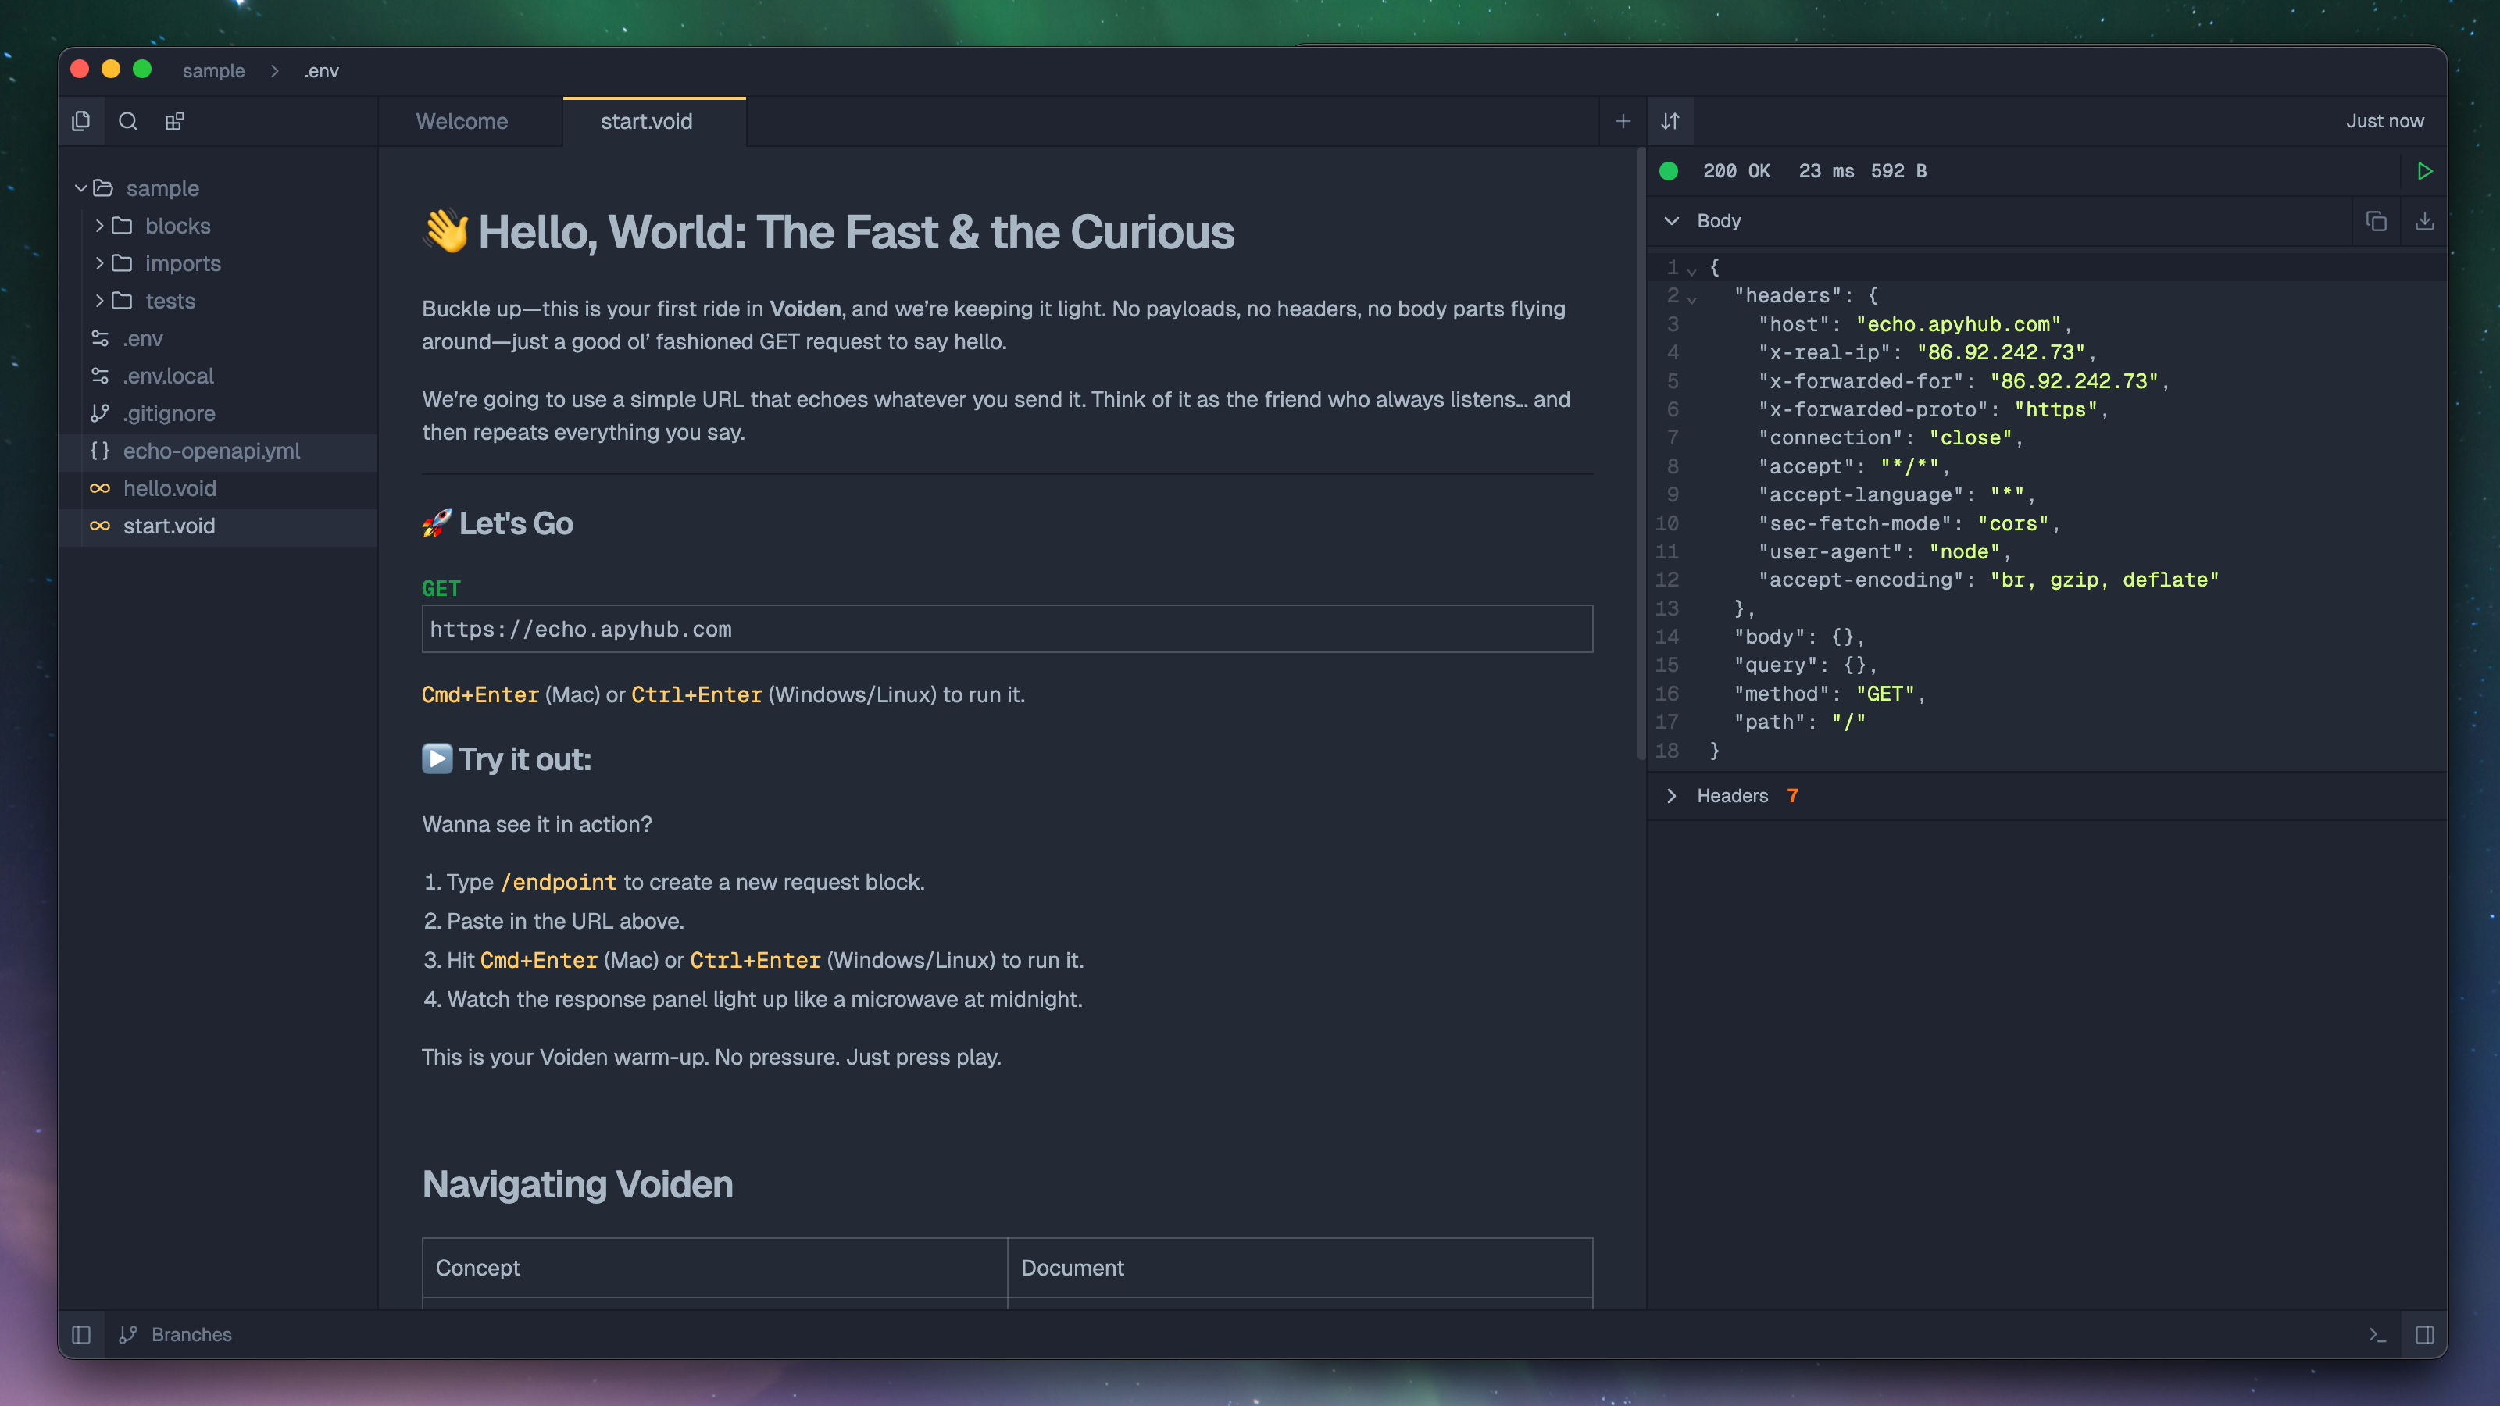Click the Branches button in the status bar

(x=175, y=1334)
